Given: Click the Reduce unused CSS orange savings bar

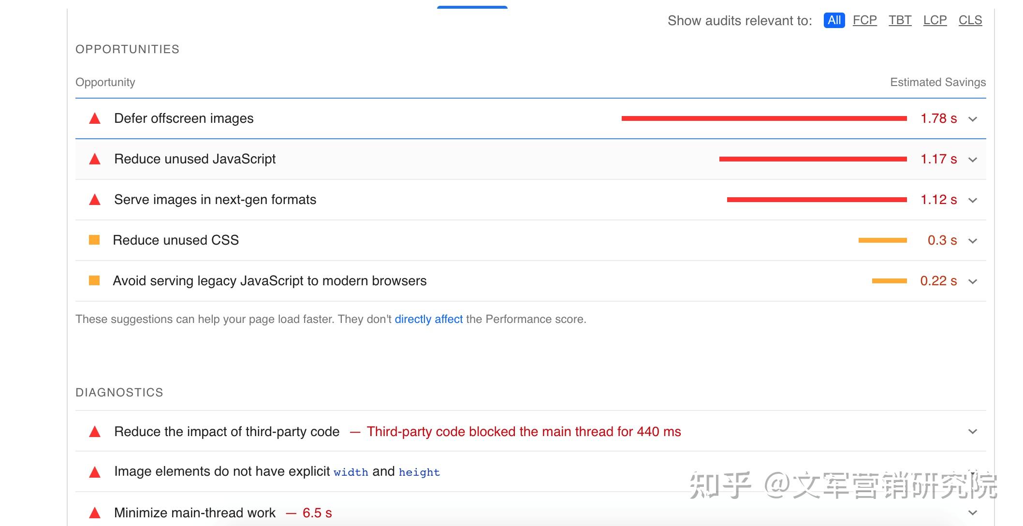Looking at the screenshot, I should click(x=882, y=240).
